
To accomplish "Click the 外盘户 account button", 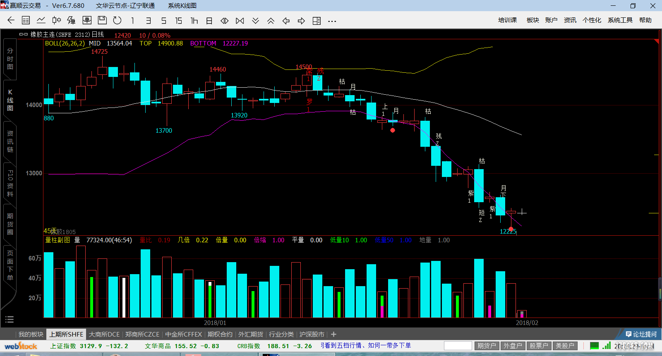I will [x=513, y=346].
